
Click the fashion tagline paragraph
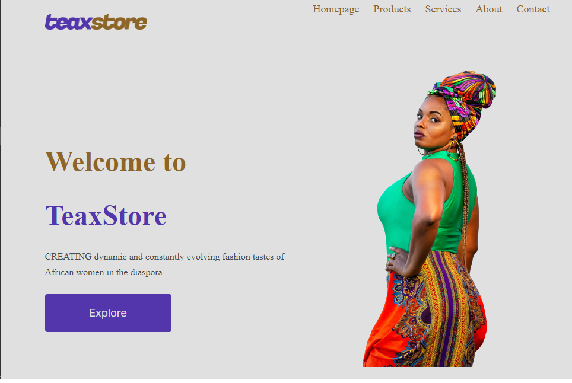[x=164, y=264]
